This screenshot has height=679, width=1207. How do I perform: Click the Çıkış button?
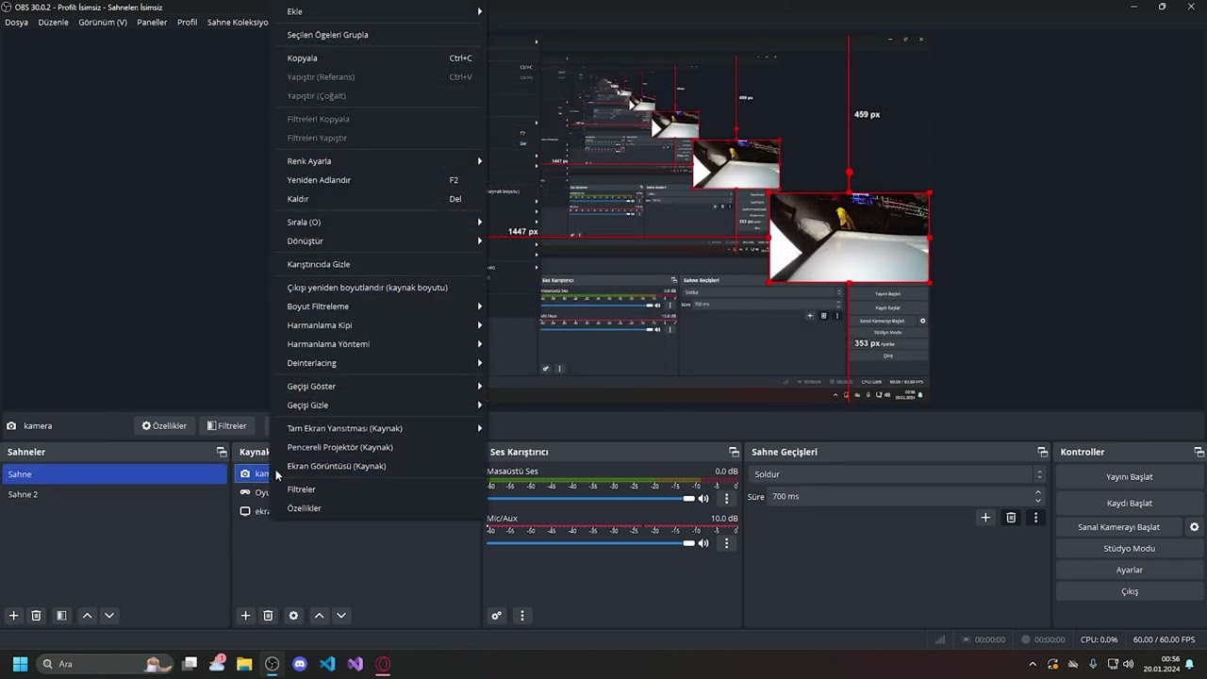coord(1129,592)
